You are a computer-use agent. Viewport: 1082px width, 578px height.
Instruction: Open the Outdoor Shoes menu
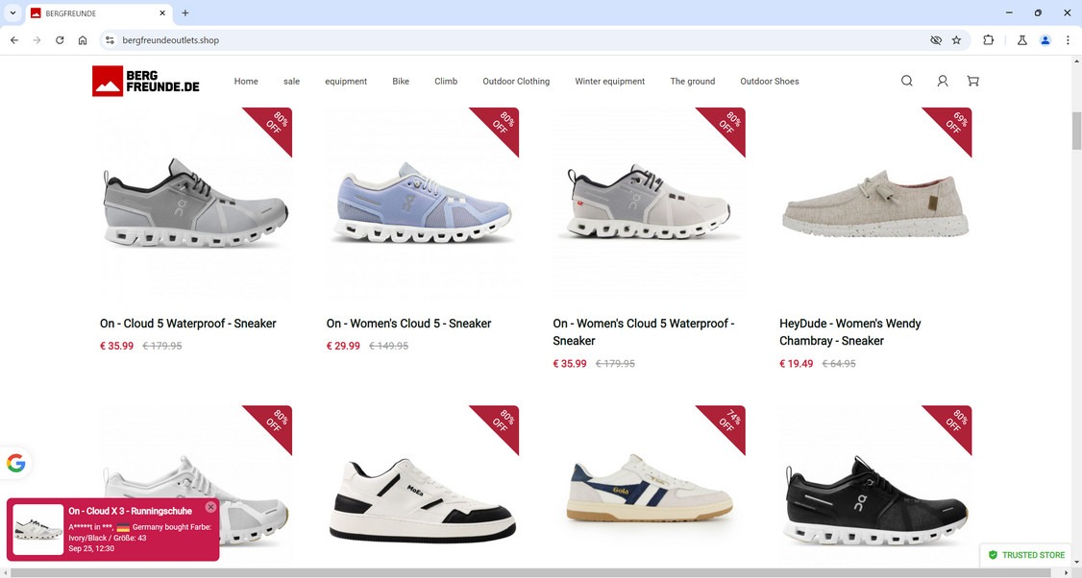pos(770,82)
